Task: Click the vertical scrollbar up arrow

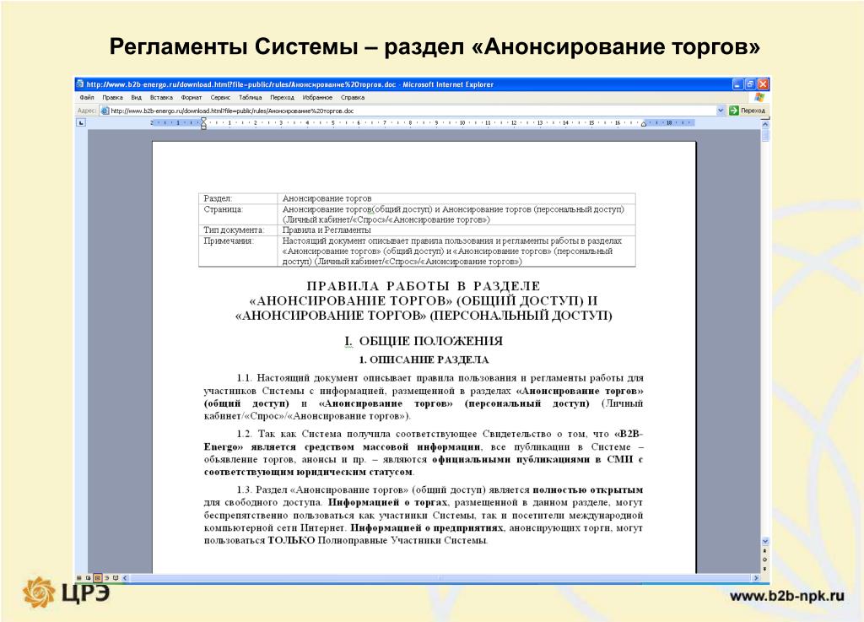Action: pos(764,125)
